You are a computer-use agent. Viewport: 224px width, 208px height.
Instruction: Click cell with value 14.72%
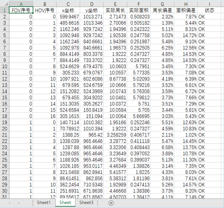click(186, 35)
